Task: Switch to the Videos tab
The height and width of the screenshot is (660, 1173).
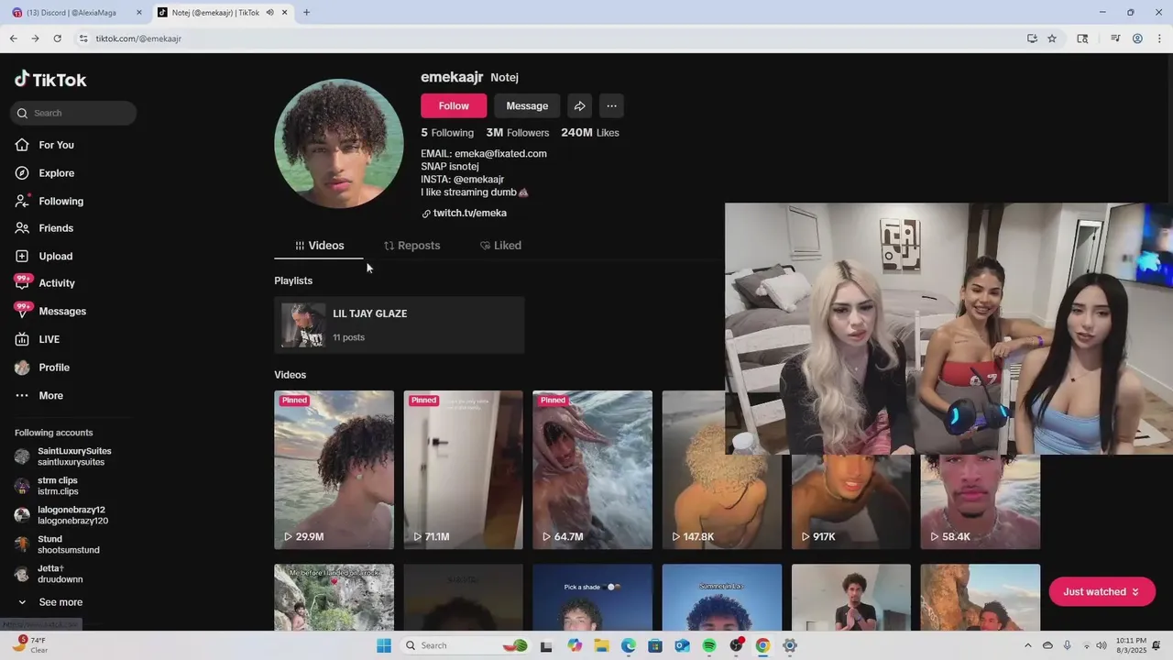Action: (x=319, y=246)
